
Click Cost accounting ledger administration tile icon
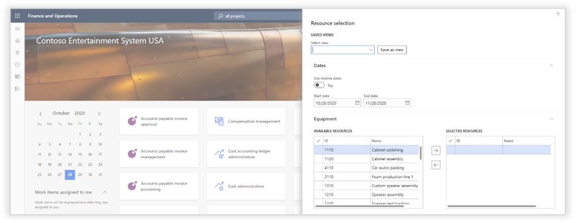[219, 154]
